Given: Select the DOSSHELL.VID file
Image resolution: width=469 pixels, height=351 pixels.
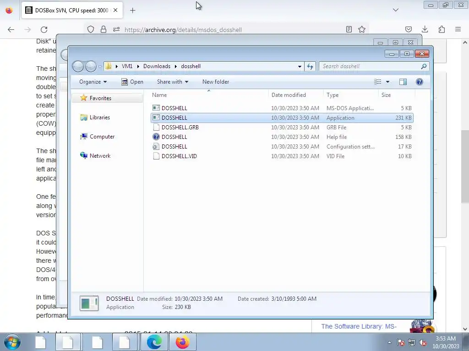Looking at the screenshot, I should click(x=282, y=156).
